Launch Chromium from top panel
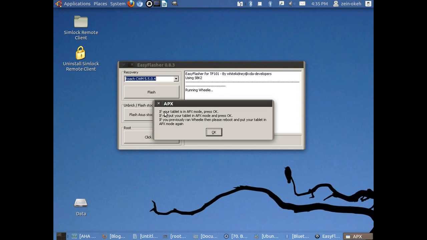 coord(140,4)
